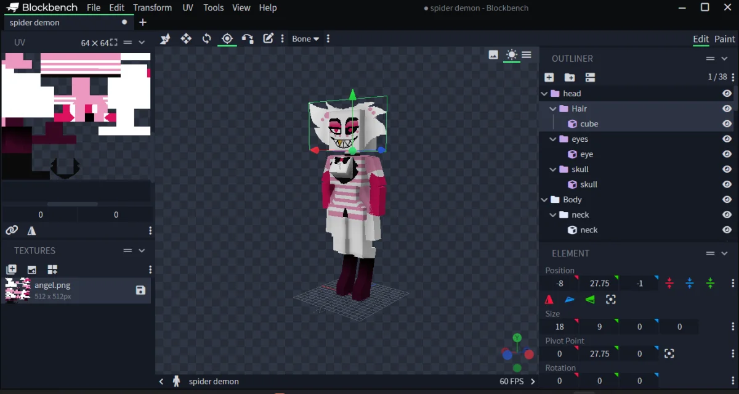Click the create texture template icon

click(x=52, y=269)
